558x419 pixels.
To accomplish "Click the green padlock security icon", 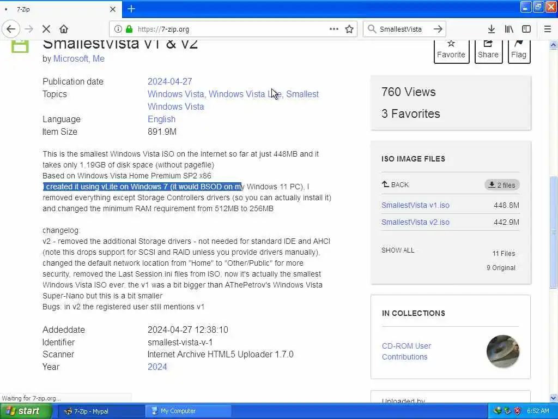I will click(129, 29).
